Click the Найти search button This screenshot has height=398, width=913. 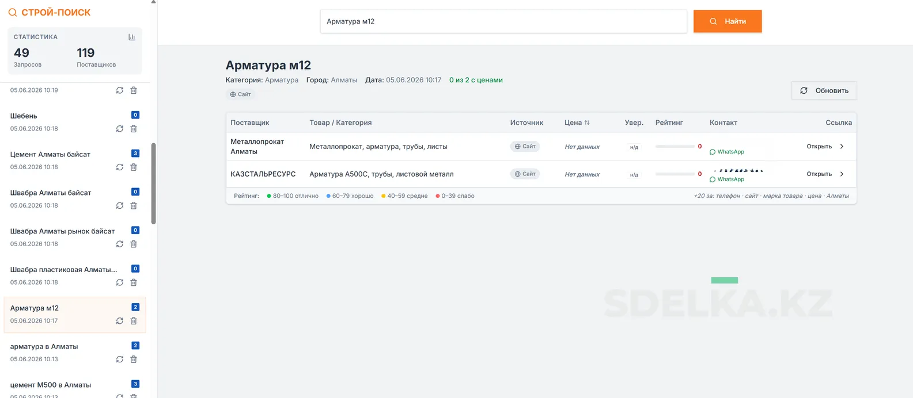coord(728,21)
